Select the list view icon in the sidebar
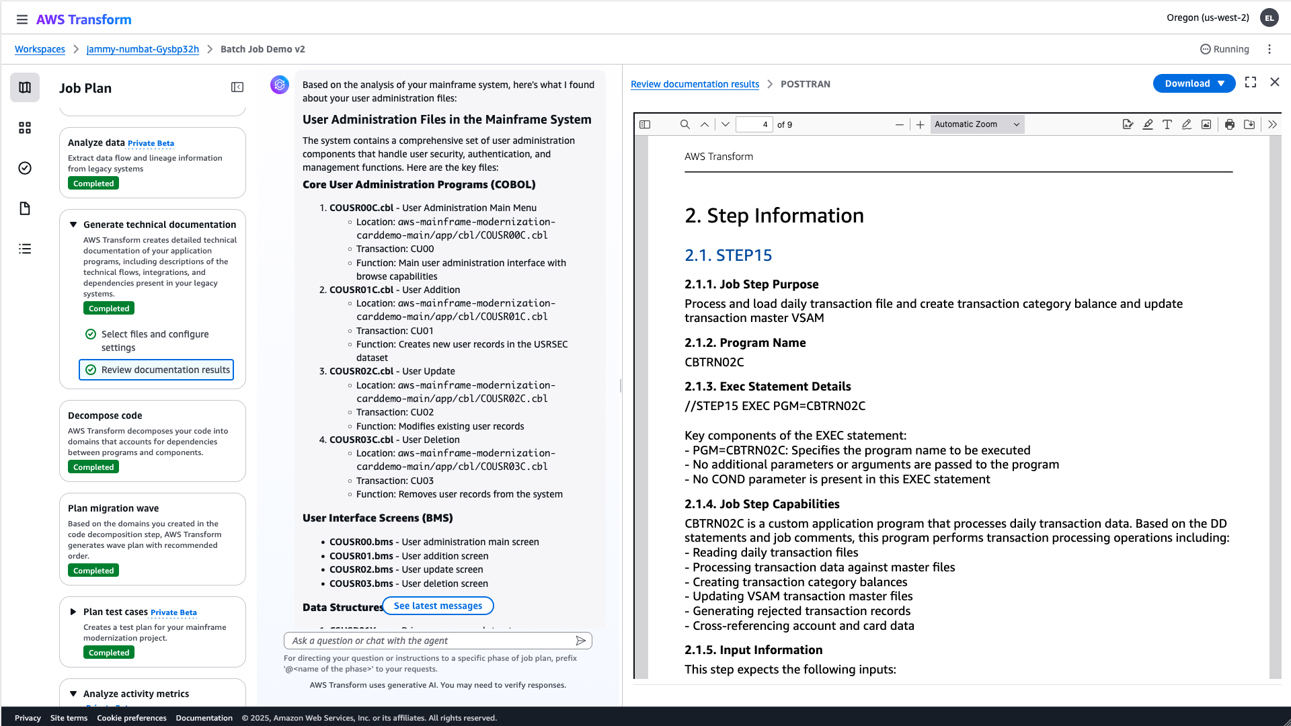The image size is (1291, 726). point(25,249)
